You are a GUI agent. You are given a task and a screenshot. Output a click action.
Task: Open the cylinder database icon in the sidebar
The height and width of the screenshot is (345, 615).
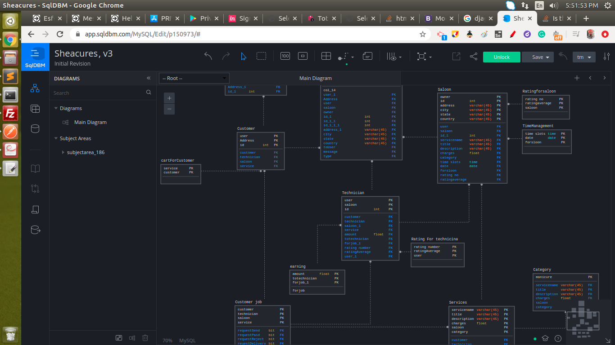point(35,129)
